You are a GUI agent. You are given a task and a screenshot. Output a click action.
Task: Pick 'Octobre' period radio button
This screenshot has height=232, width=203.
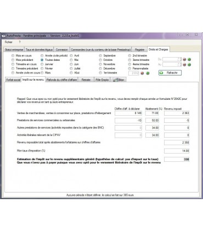[x=100, y=60]
